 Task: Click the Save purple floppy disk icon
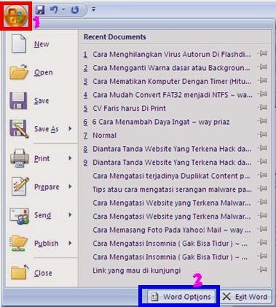tap(18, 101)
